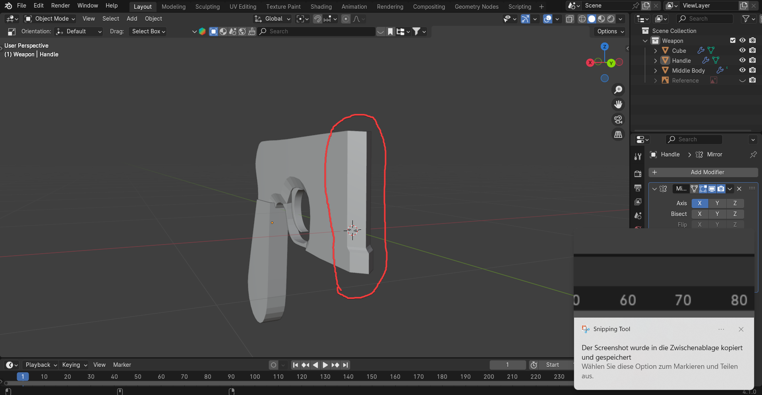Switch perspective/orthographic grid icon

point(618,135)
